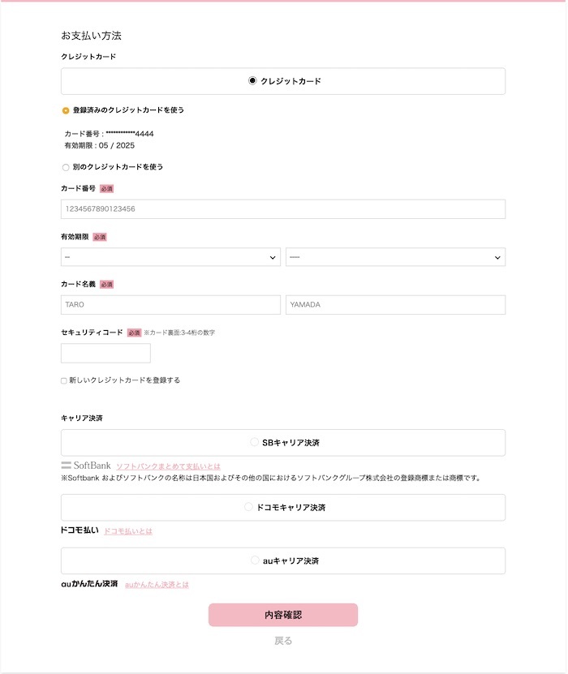Open ソフトバンクまとめて支払いとは link
This screenshot has width=568, height=674.
pos(168,466)
